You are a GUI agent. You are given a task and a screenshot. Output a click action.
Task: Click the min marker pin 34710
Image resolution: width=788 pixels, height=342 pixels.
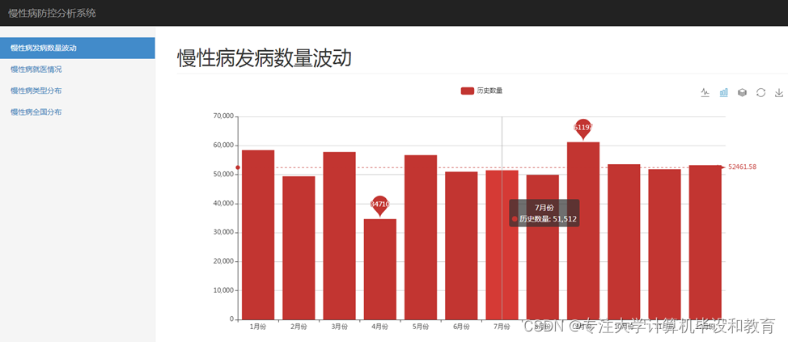(380, 205)
